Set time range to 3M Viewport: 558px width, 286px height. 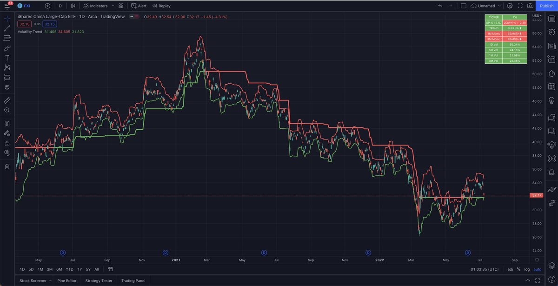49,269
